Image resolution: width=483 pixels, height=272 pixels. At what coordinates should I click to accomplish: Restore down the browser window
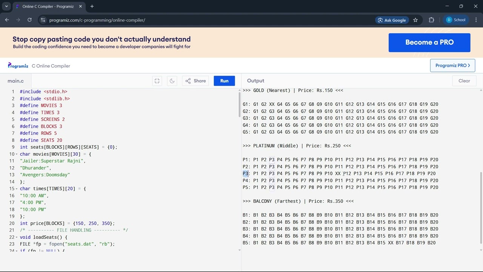pos(461,6)
